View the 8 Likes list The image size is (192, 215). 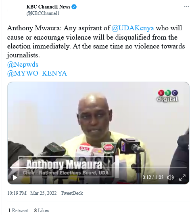coord(42,211)
